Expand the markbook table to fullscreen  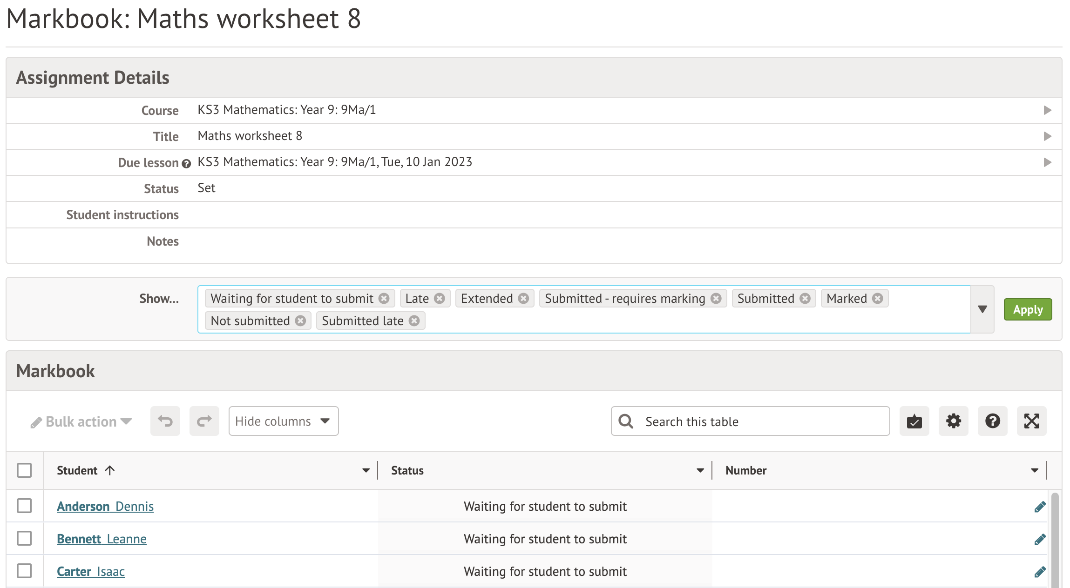pyautogui.click(x=1031, y=421)
